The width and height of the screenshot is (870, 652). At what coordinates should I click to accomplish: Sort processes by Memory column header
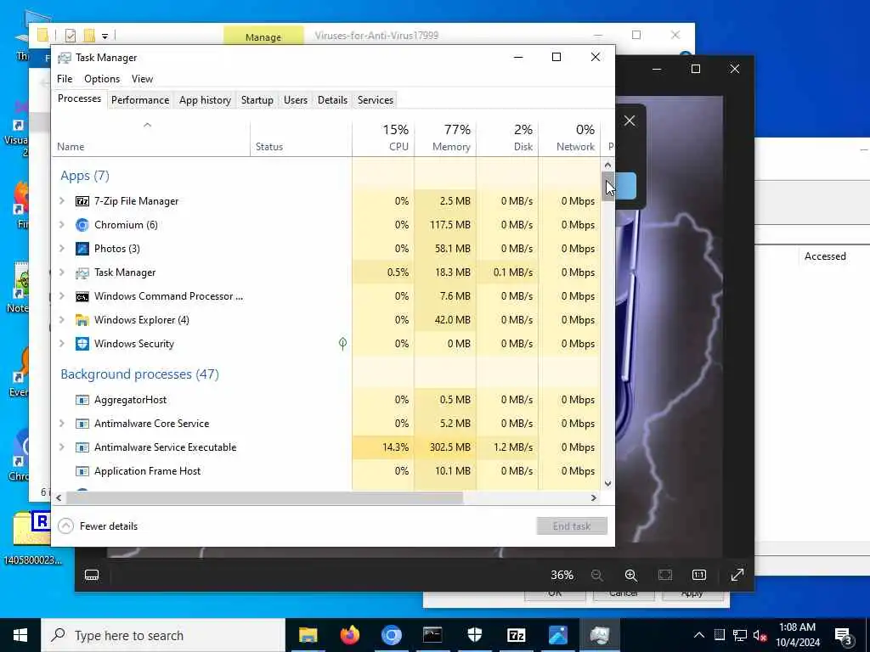coord(445,138)
